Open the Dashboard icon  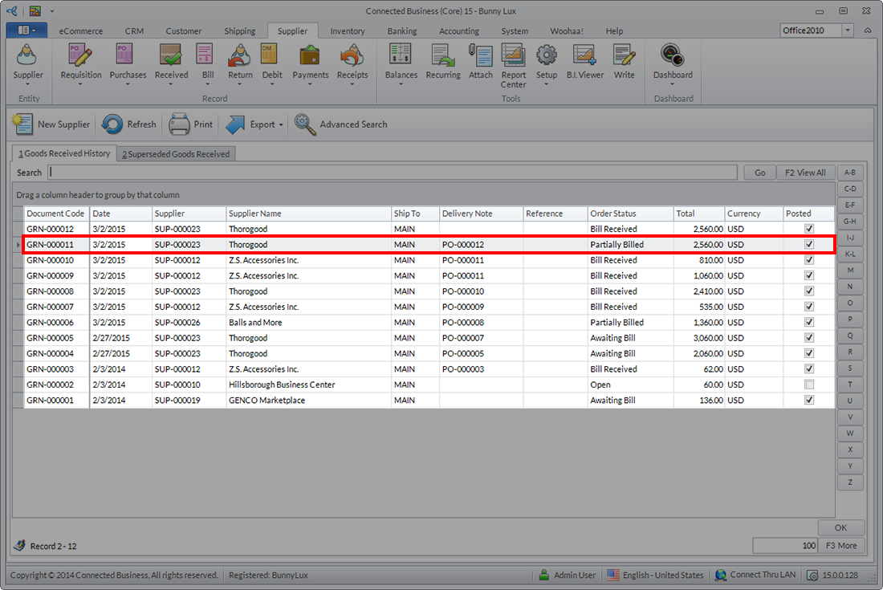click(672, 55)
